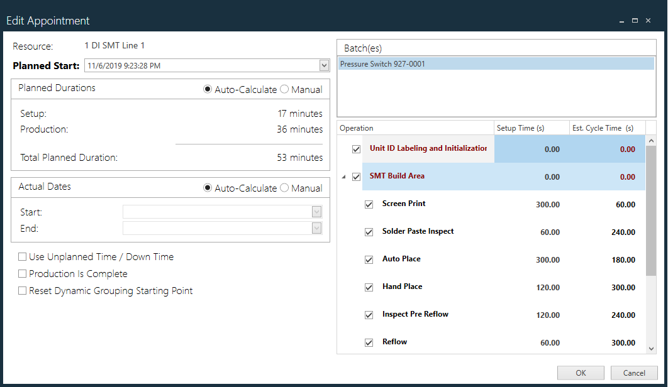Open the Actual End date dropdown
Screen dimensions: 668x387
click(x=316, y=228)
